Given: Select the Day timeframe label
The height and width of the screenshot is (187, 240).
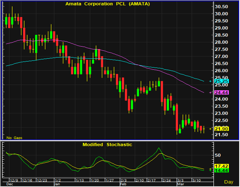Looking at the screenshot, I should [x=229, y=182].
